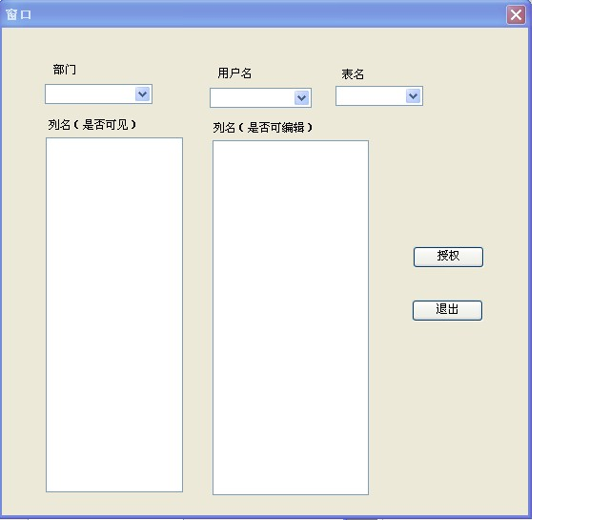The height and width of the screenshot is (520, 610).
Task: Click inside the 用户名 combo box field
Action: (x=252, y=98)
